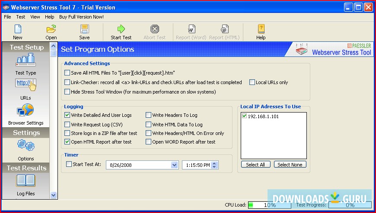Viewport: 376px width, 213px height.
Task: Check Local URLs only
Action: click(252, 82)
